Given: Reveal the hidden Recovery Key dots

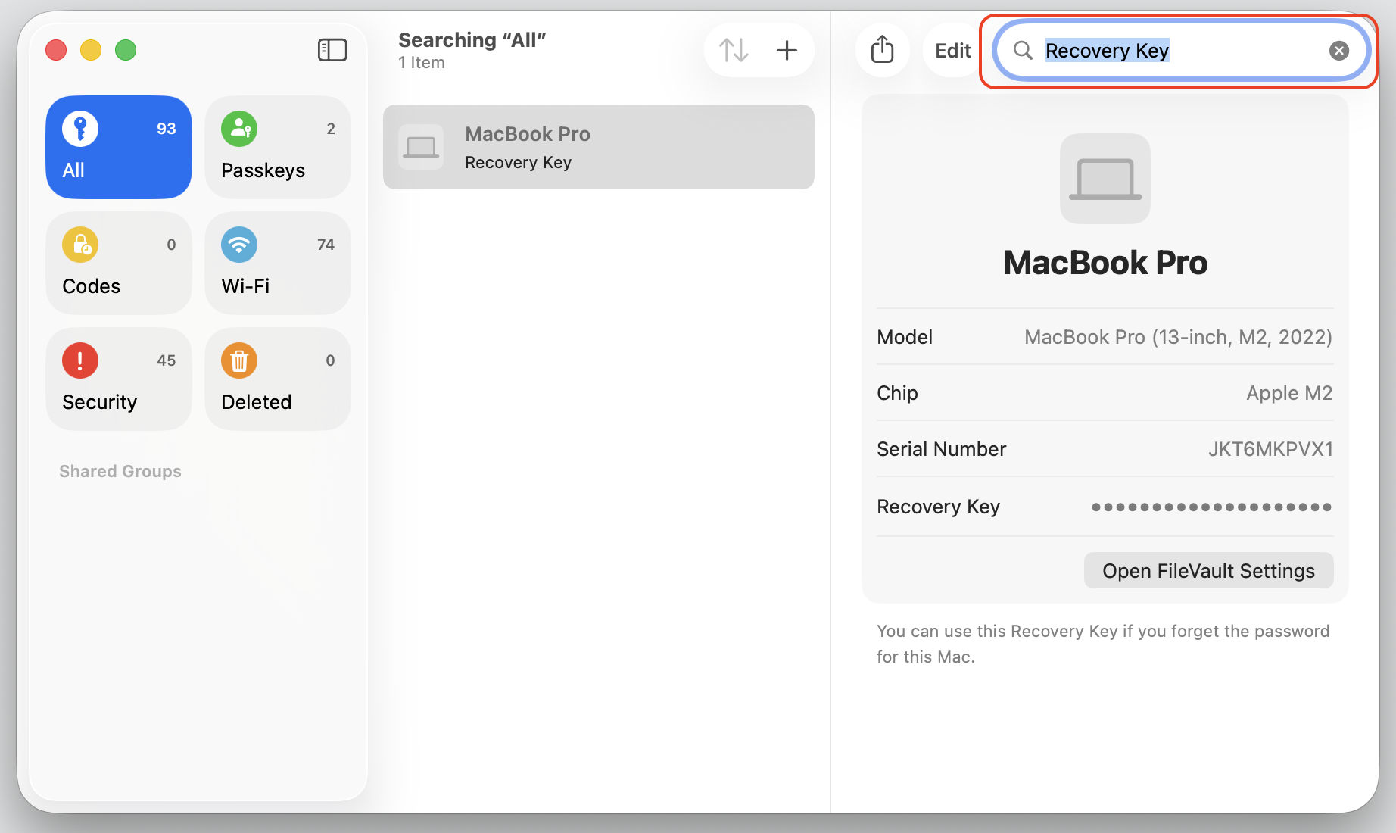Looking at the screenshot, I should tap(1211, 507).
